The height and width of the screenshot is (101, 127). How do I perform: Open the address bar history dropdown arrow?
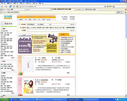point(105,7)
